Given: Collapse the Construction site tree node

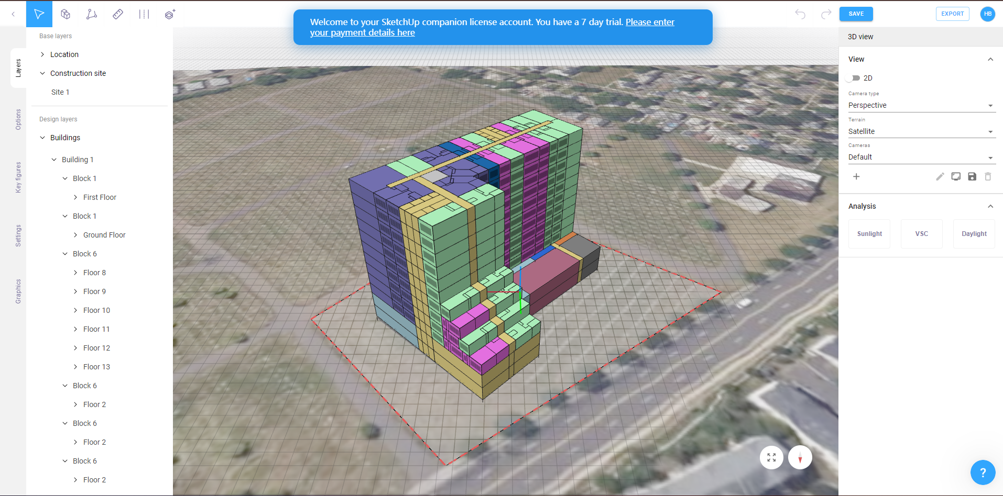Looking at the screenshot, I should [x=42, y=73].
